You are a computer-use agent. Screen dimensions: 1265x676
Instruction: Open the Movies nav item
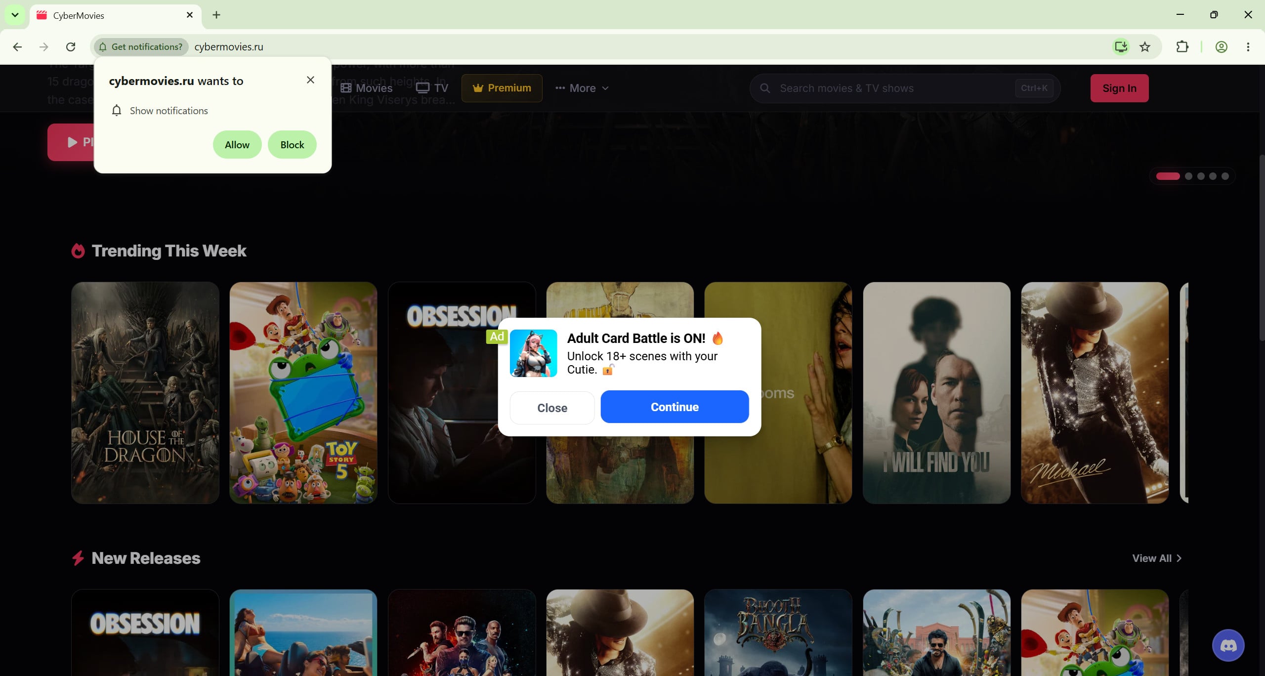click(x=367, y=88)
